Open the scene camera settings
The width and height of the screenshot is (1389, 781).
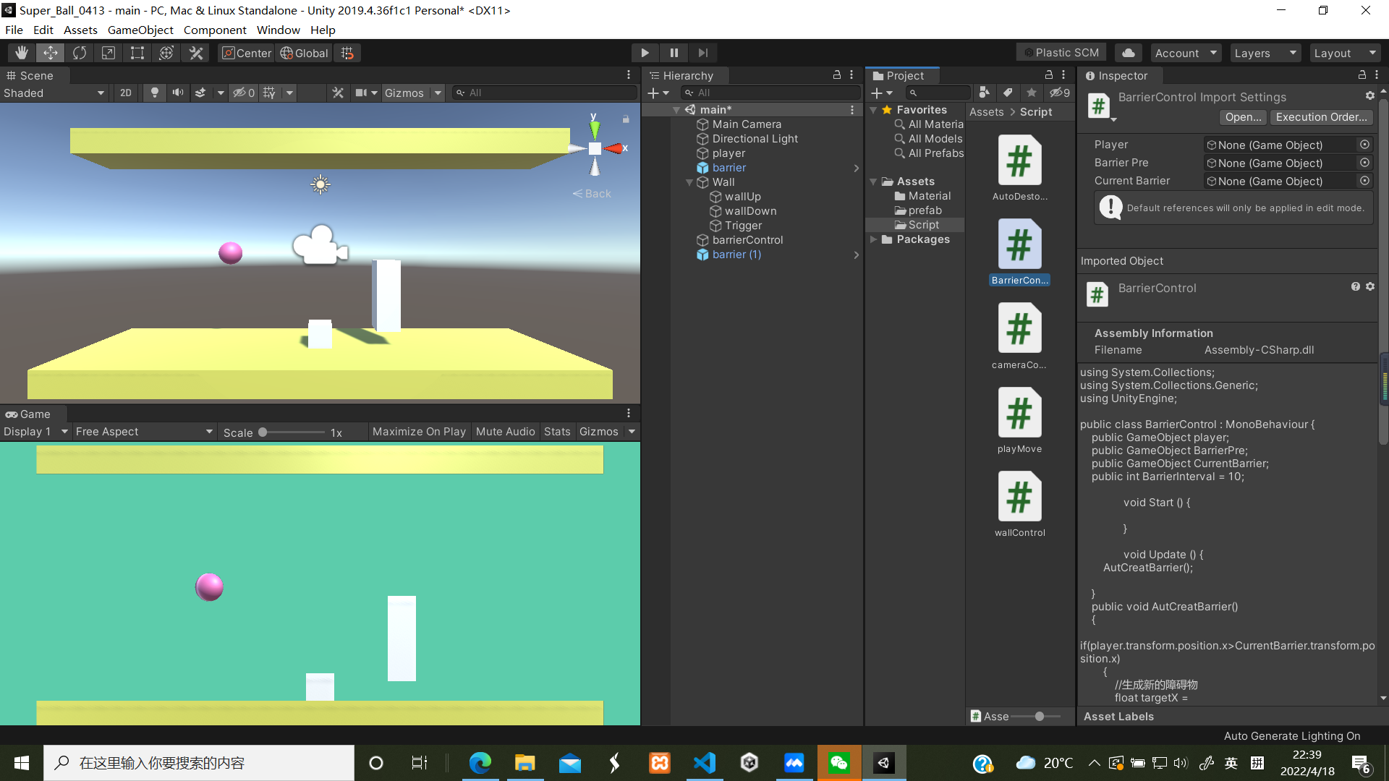366,93
